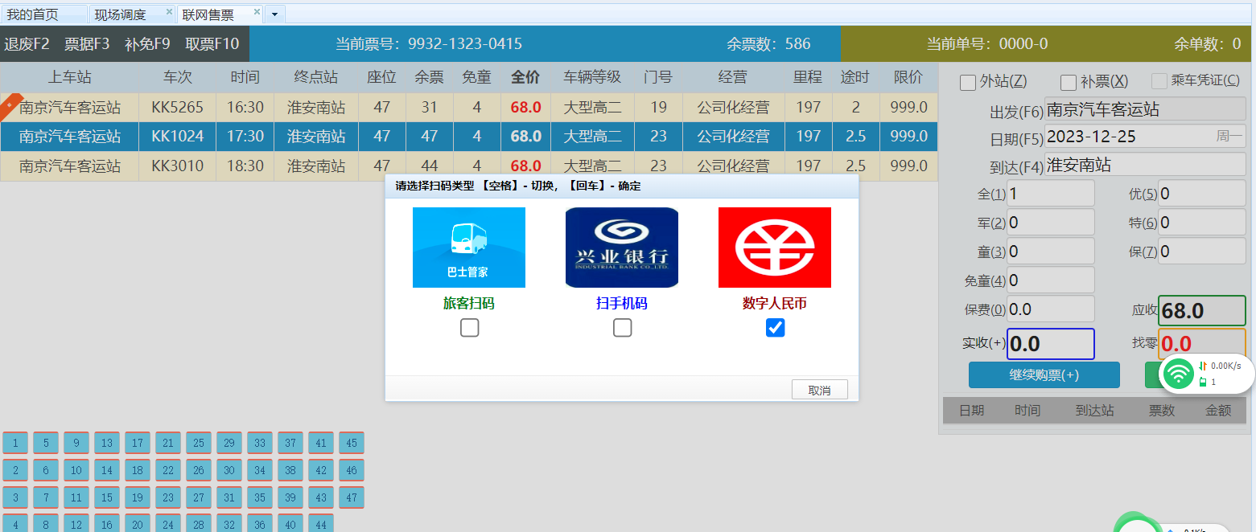
Task: Choose the 兴业银行 bank logo icon
Action: 621,248
